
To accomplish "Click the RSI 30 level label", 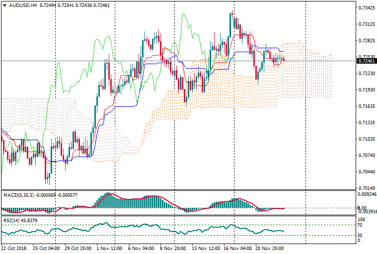I will point(361,235).
